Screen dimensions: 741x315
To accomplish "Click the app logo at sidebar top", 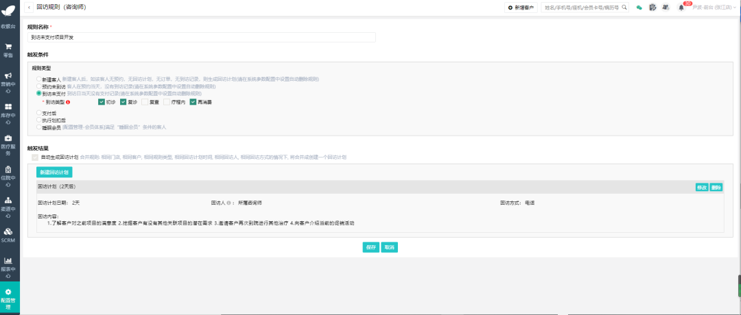I will pos(10,10).
